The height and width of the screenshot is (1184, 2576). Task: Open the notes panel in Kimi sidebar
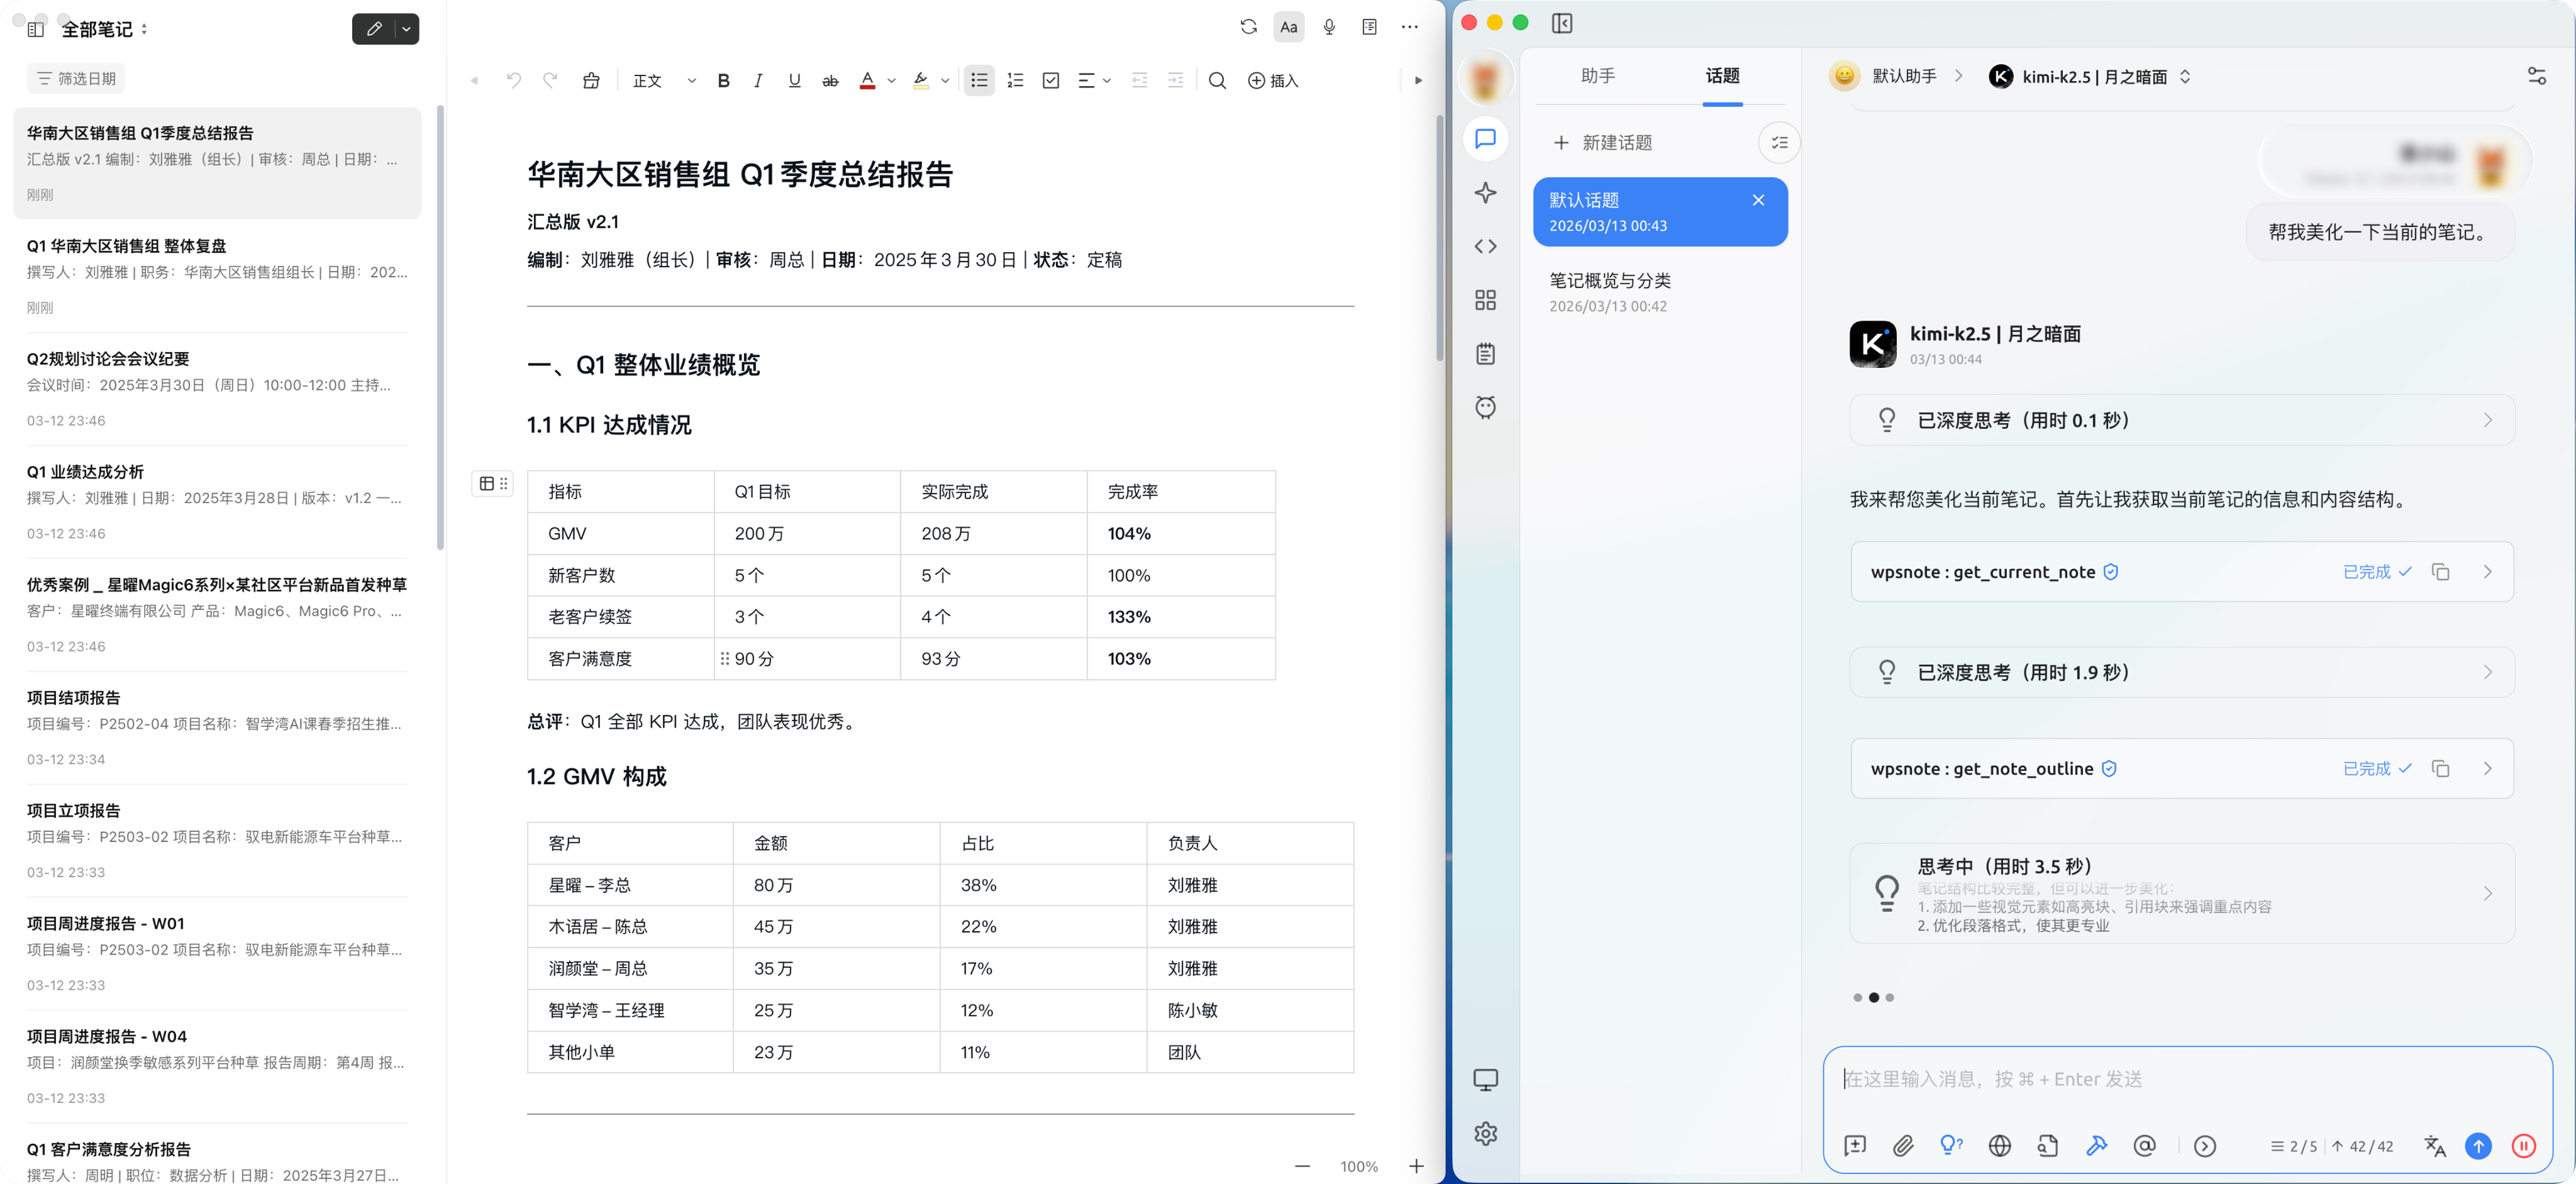click(x=1486, y=353)
